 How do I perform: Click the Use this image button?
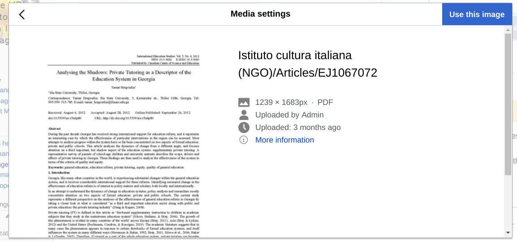pos(477,14)
